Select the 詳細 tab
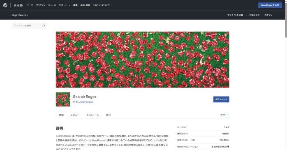This screenshot has height=150, width=287. coord(61,115)
